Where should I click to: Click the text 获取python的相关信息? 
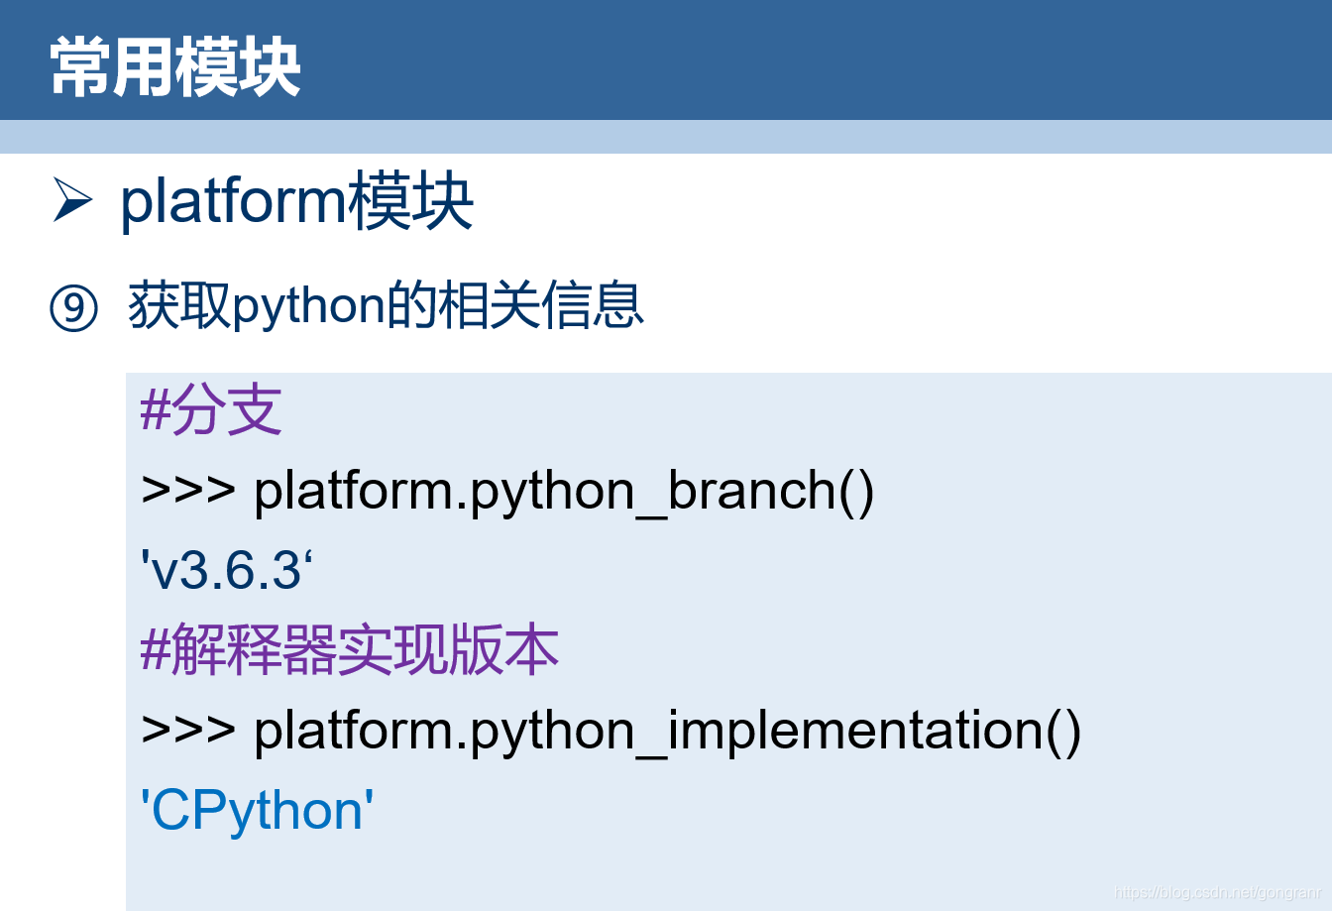click(x=387, y=305)
